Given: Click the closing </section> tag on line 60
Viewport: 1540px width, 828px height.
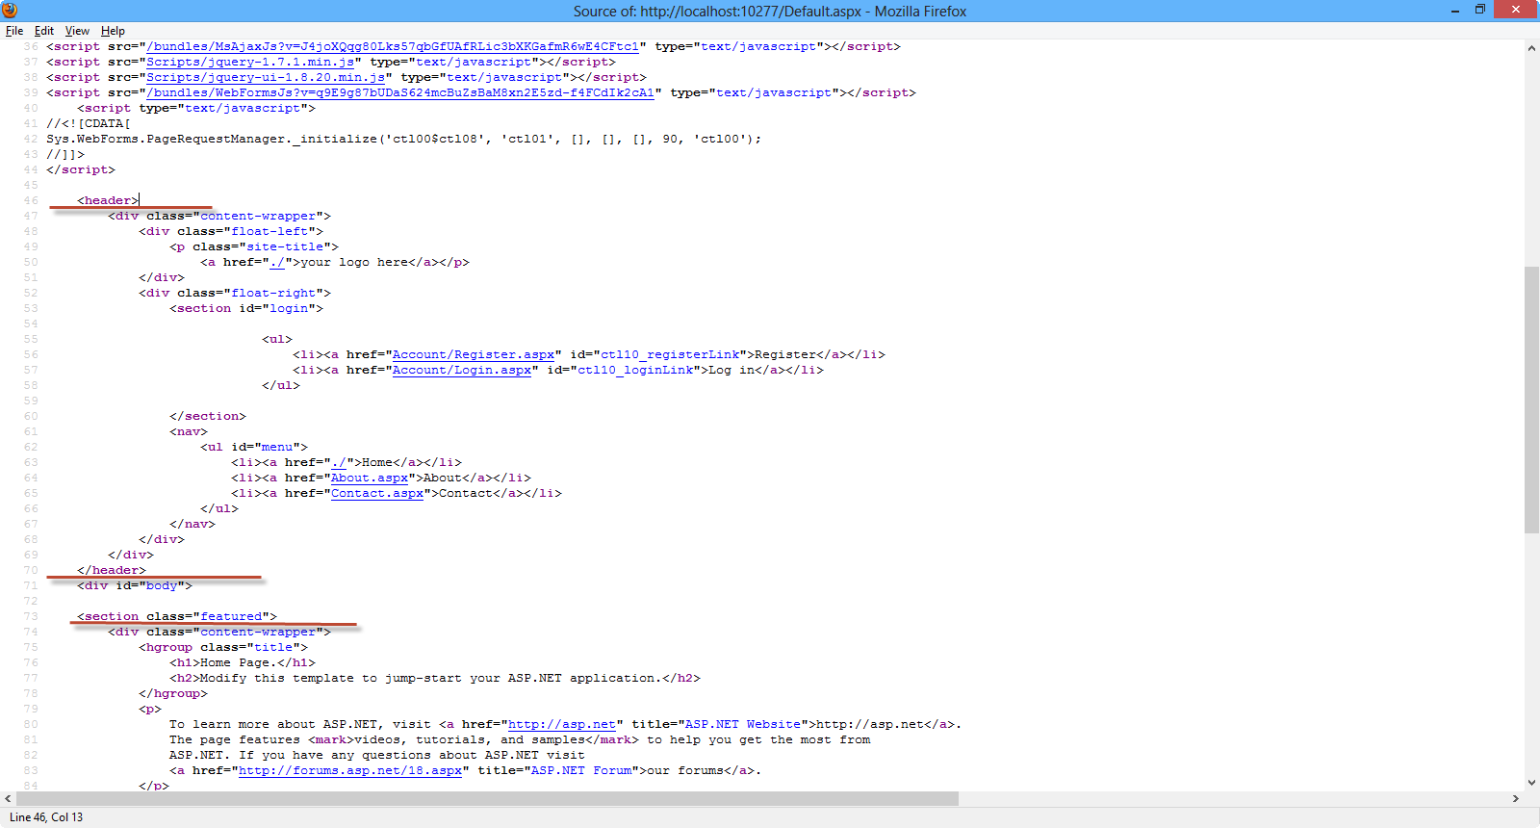Looking at the screenshot, I should [x=208, y=416].
